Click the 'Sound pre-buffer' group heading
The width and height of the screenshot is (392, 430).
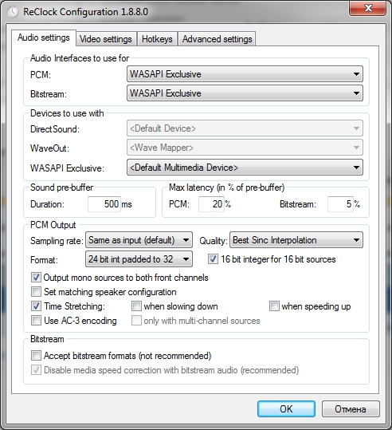(61, 187)
